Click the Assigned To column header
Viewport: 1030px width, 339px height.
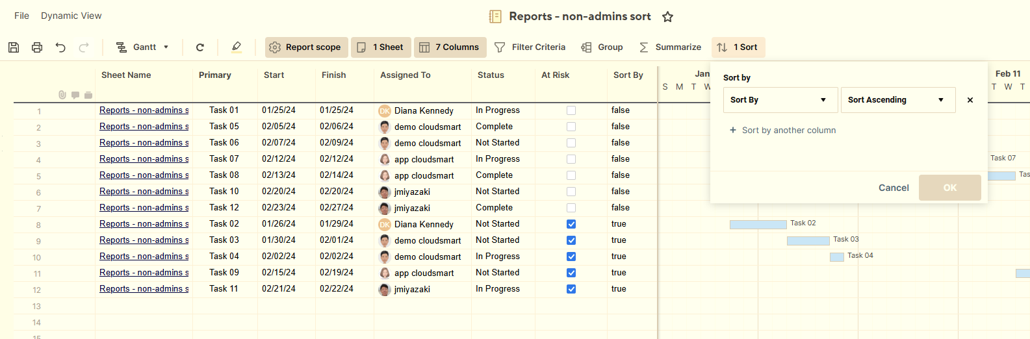406,75
